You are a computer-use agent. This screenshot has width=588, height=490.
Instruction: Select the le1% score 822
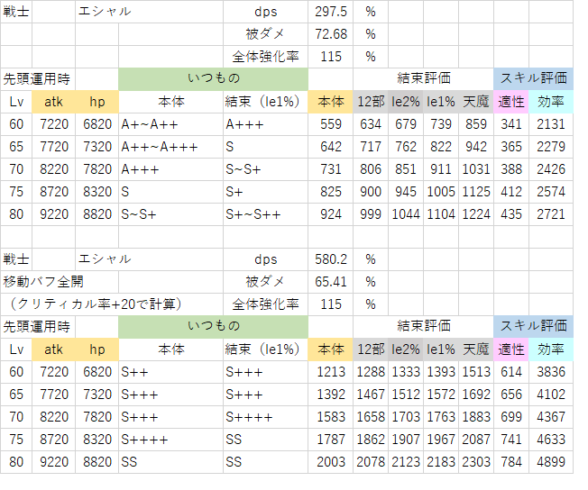441,147
